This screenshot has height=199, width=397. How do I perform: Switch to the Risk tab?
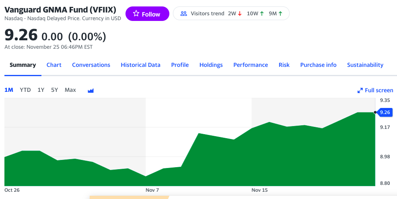(x=284, y=65)
